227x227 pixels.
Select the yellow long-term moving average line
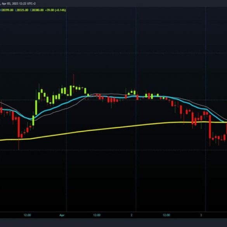(101, 129)
